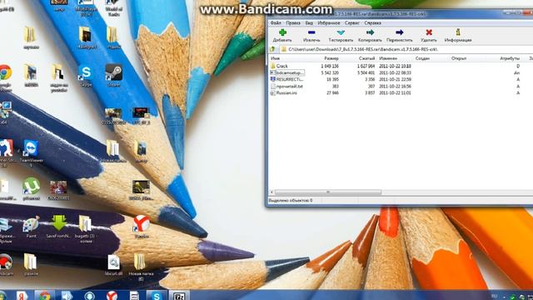Open the Paint desktop shortcut
This screenshot has width=533, height=300.
(x=32, y=226)
